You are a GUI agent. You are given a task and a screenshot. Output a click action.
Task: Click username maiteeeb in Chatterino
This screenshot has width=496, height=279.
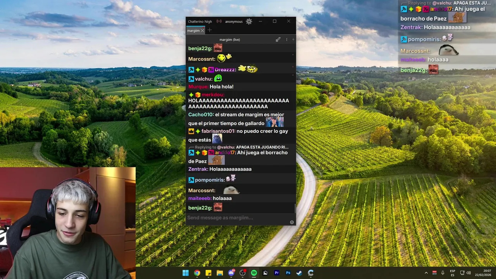coord(200,198)
